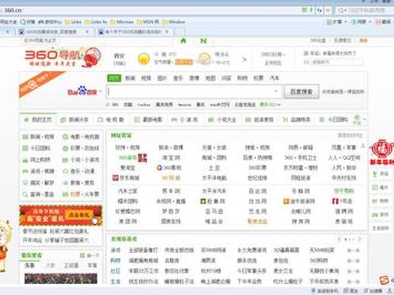Open the 太平洋电脑 link
Image resolution: width=394 pixels, height=295 pixels.
(214, 178)
